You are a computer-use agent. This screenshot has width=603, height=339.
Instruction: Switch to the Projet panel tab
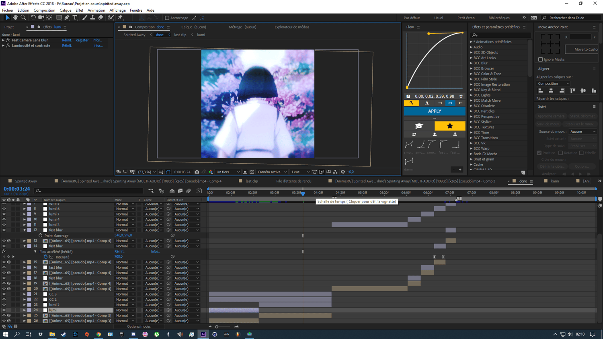tap(9, 27)
